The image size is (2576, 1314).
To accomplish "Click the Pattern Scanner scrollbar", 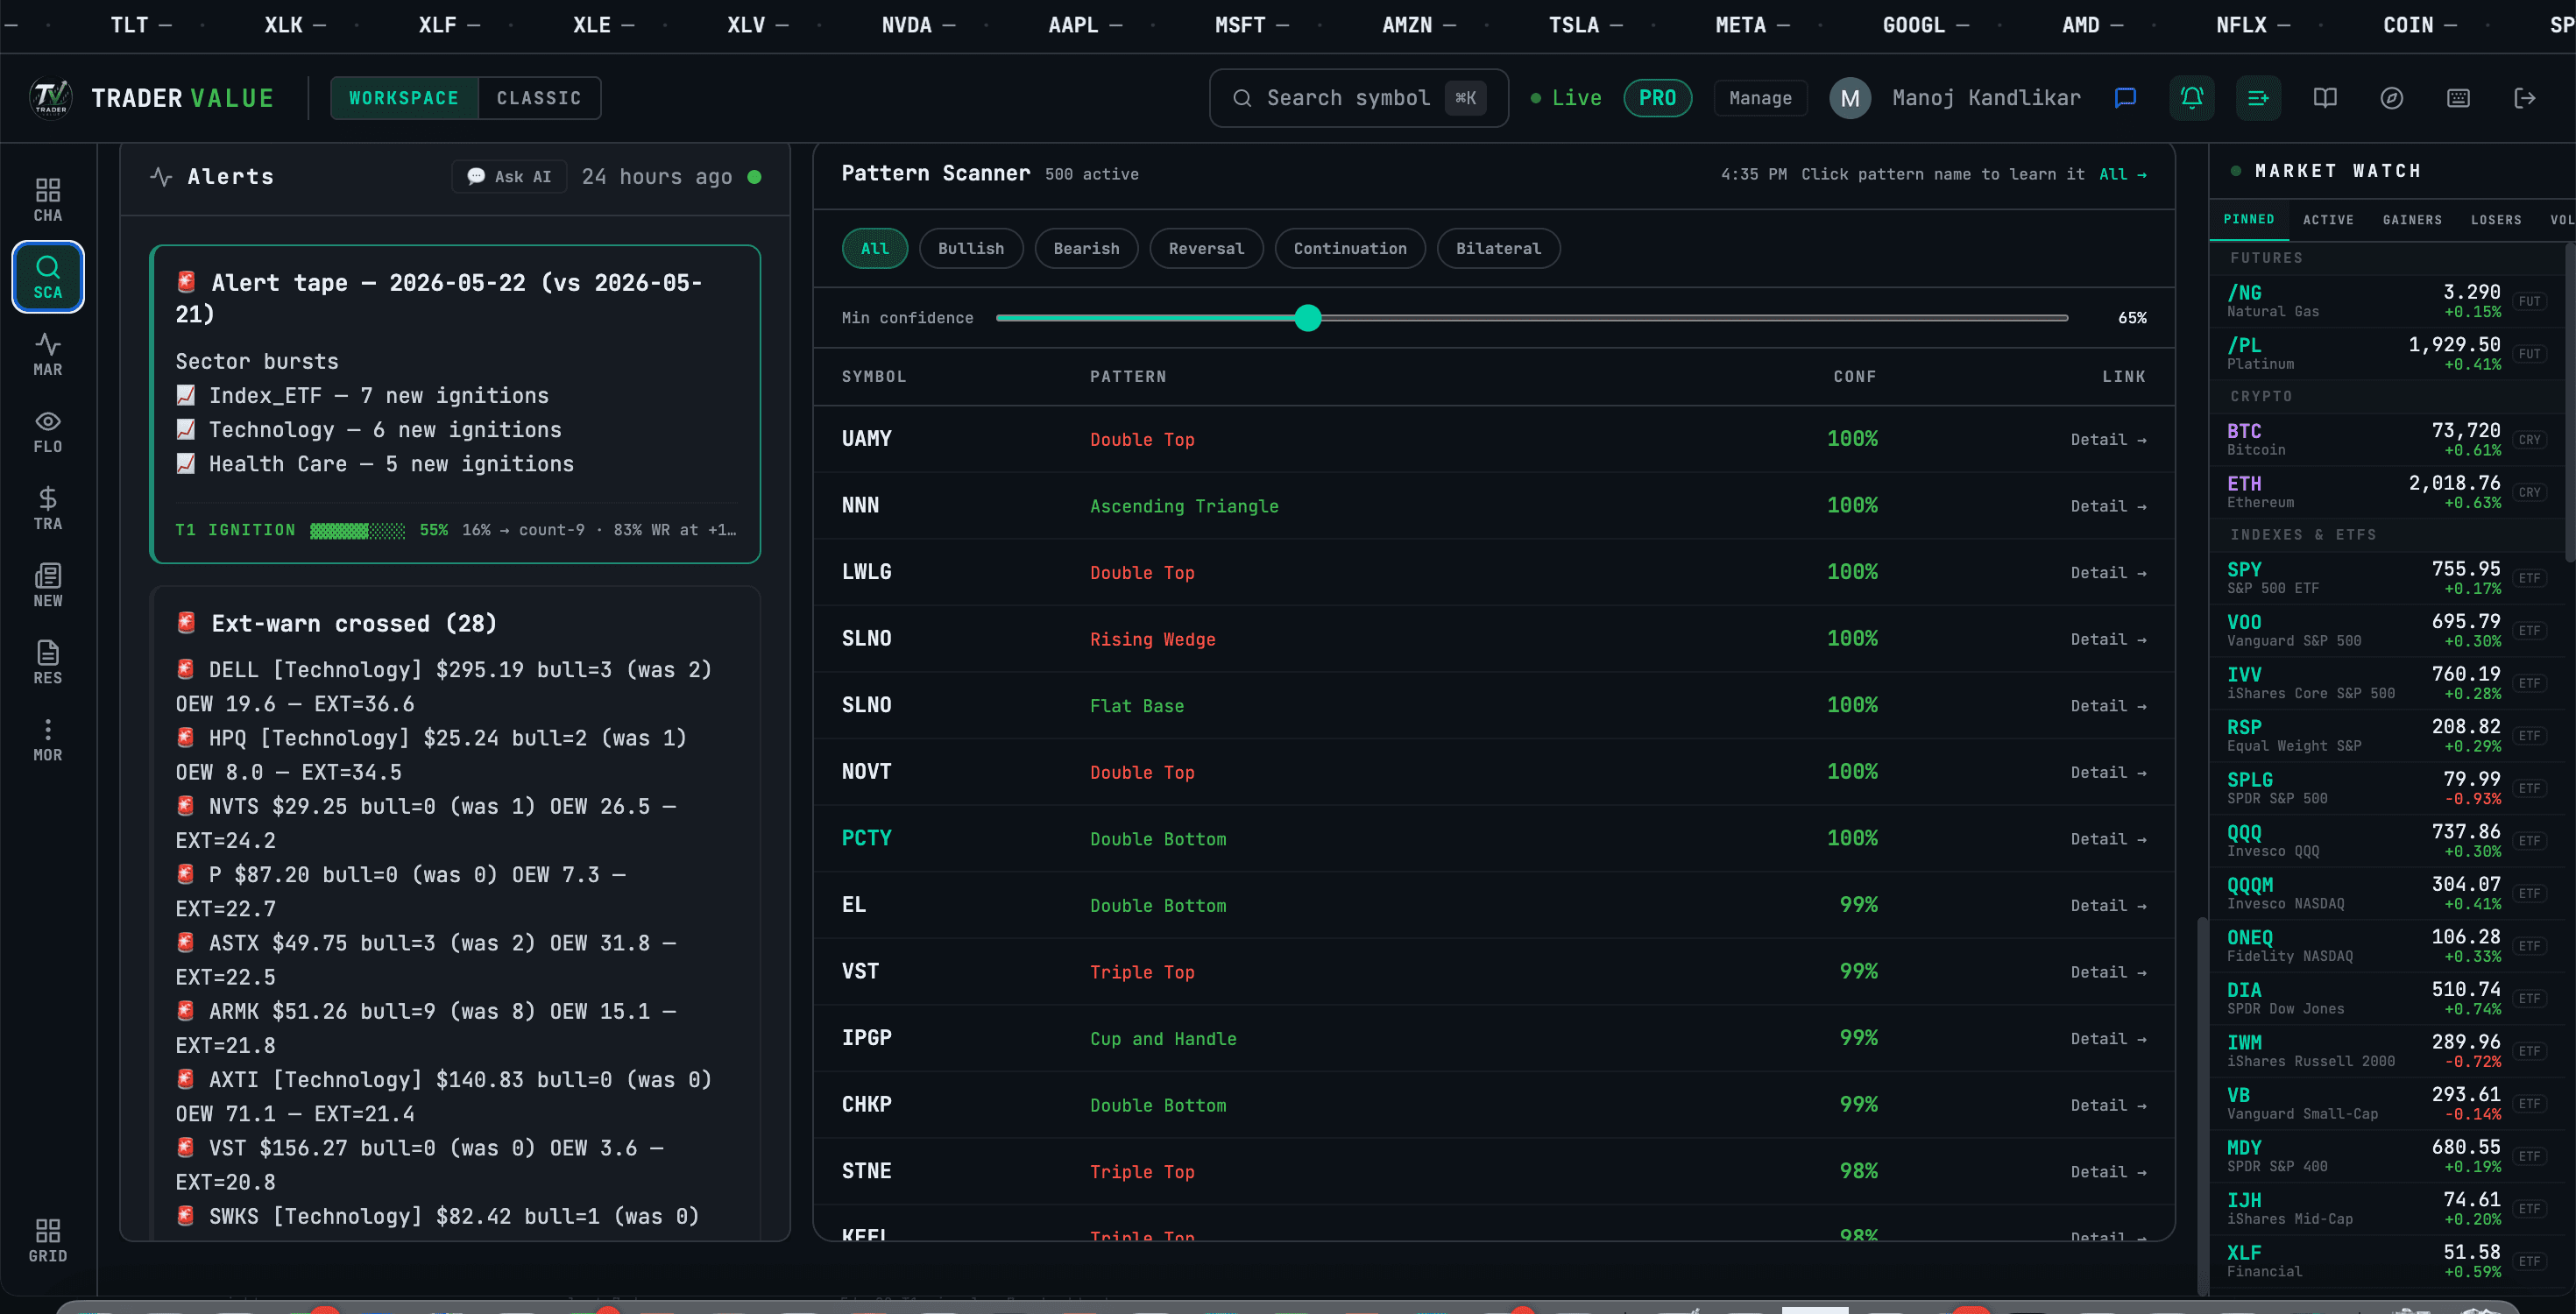I will click(2201, 1105).
